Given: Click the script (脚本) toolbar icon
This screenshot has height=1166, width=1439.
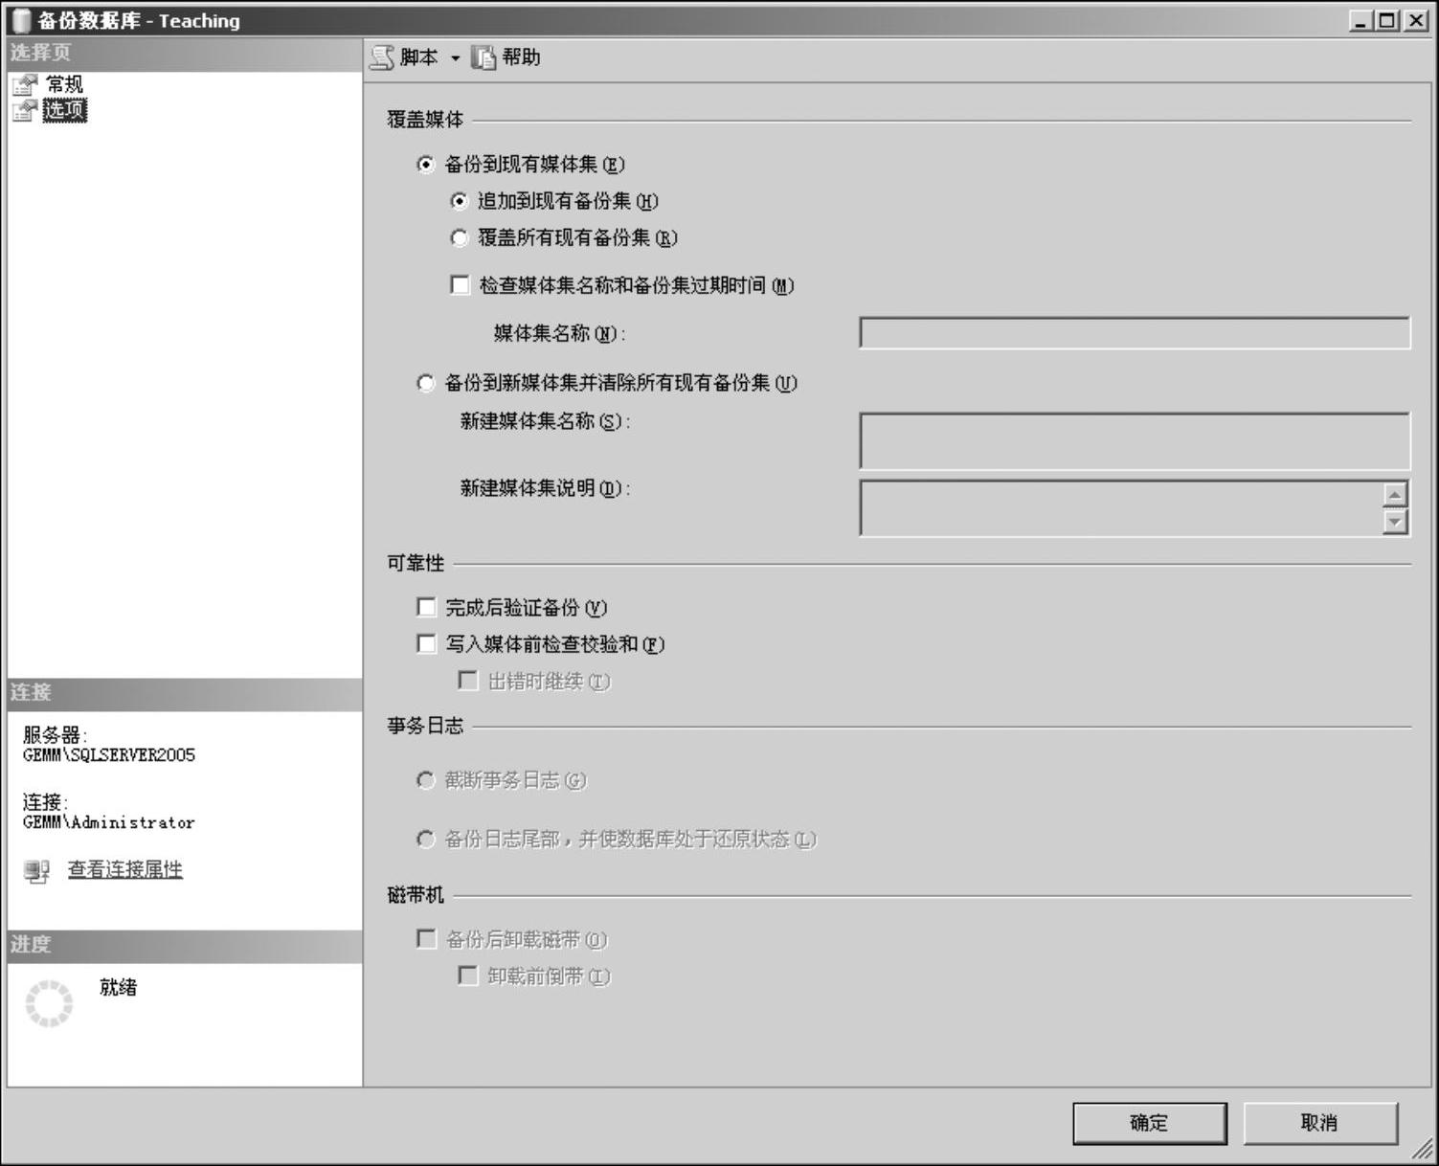Looking at the screenshot, I should point(382,57).
